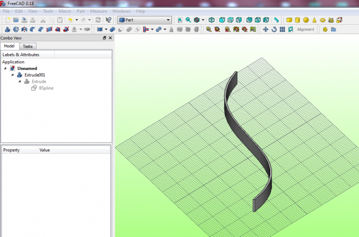Open the Part workbench dropdown
The height and width of the screenshot is (237, 359).
[x=144, y=20]
